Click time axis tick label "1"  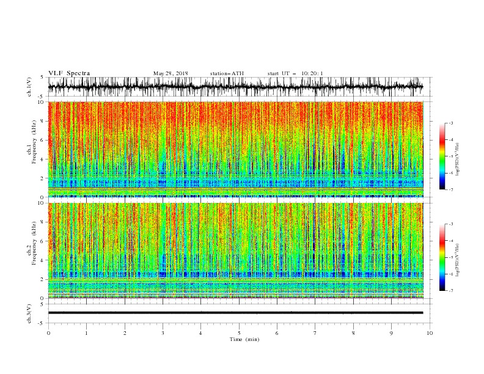tap(86, 333)
